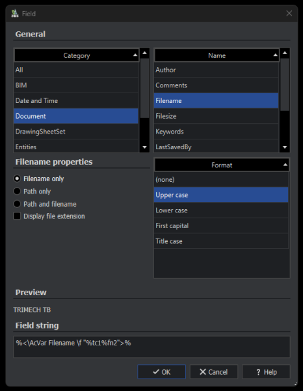Image resolution: width=303 pixels, height=391 pixels.
Task: Choose the First capital format
Action: [x=221, y=226]
